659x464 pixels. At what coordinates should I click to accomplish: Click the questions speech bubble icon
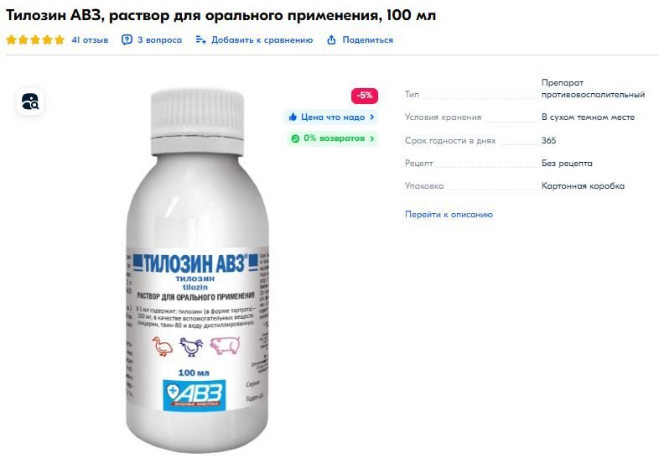127,40
